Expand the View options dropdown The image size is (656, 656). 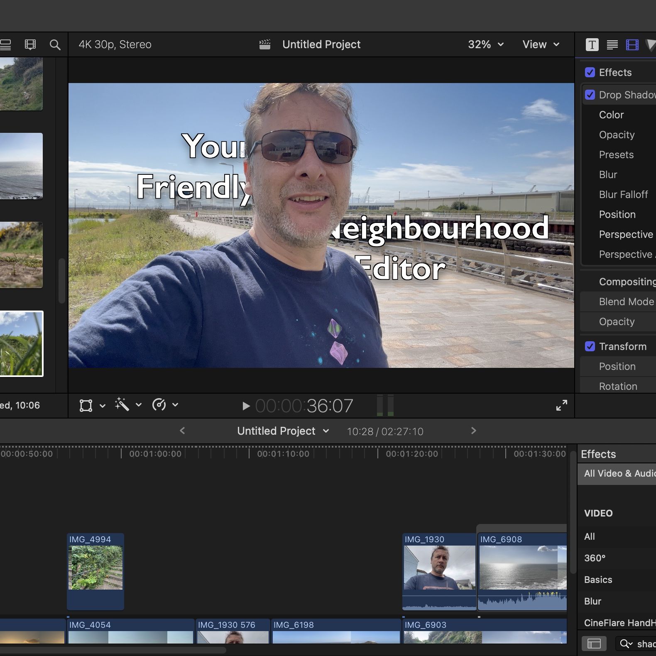(x=541, y=44)
